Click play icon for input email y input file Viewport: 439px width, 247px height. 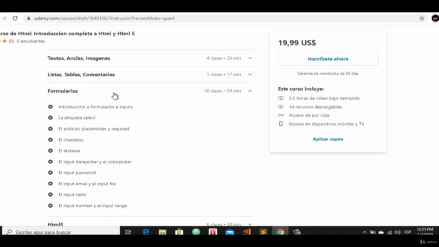click(50, 184)
